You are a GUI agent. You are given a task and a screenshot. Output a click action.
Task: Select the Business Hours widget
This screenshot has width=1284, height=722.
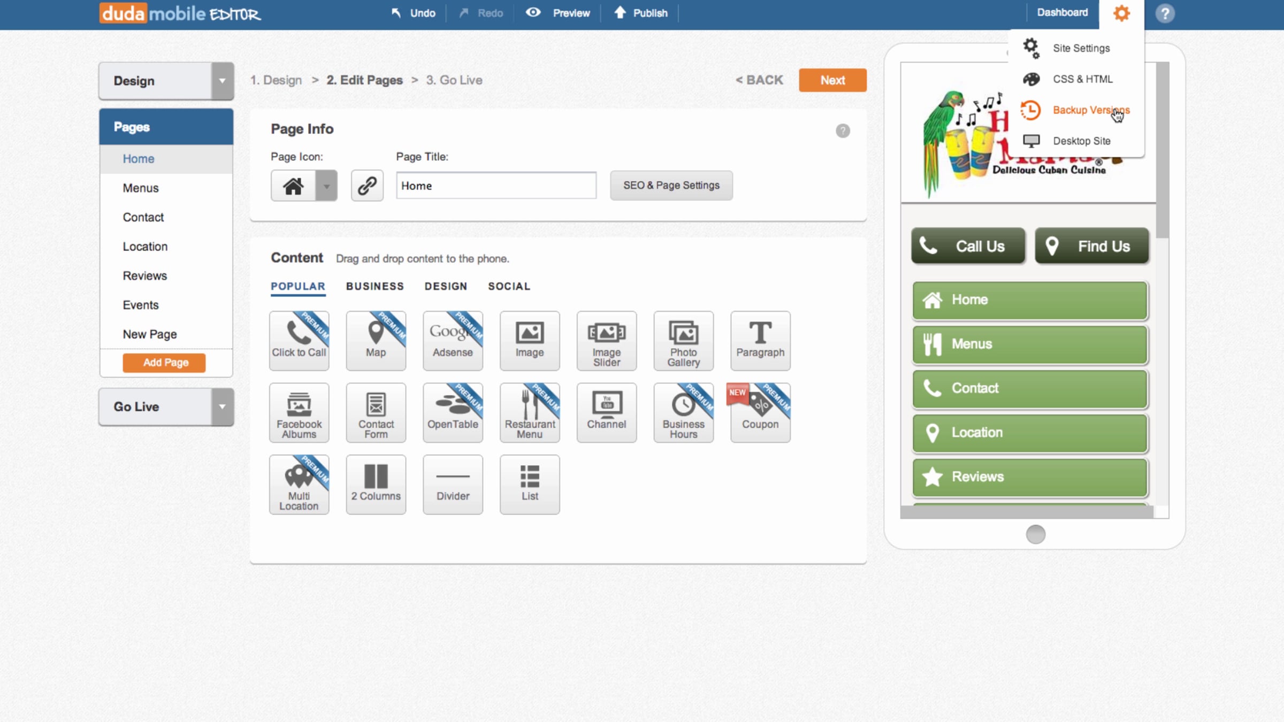coord(683,412)
